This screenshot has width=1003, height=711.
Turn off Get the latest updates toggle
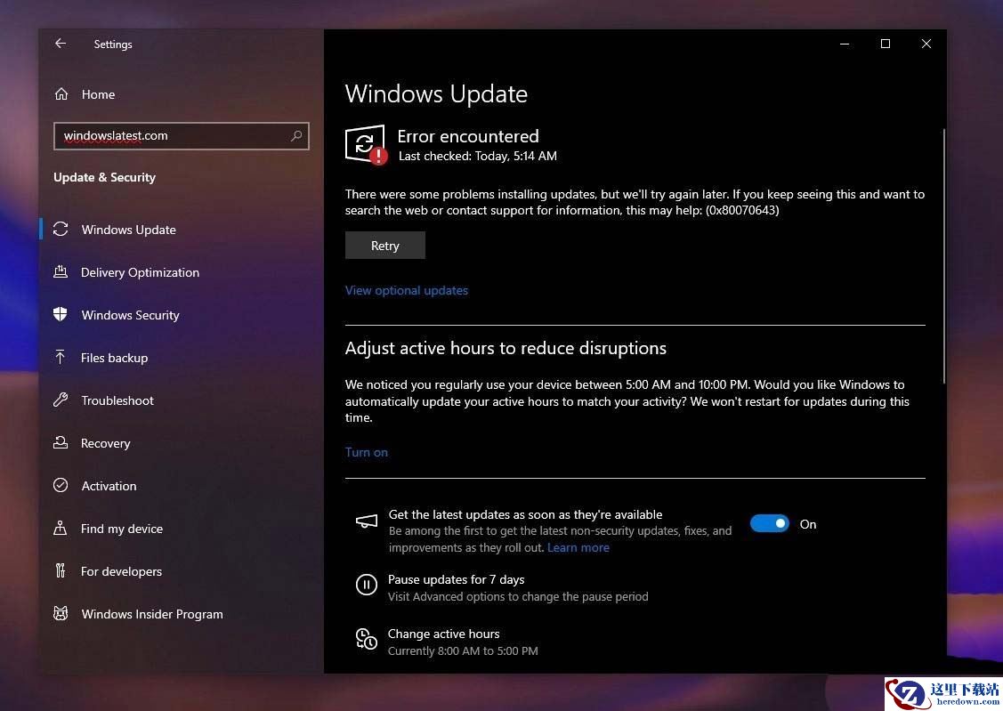770,523
